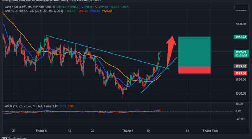
Task: Click the Tháng 6 time axis label
Action: coord(41,131)
